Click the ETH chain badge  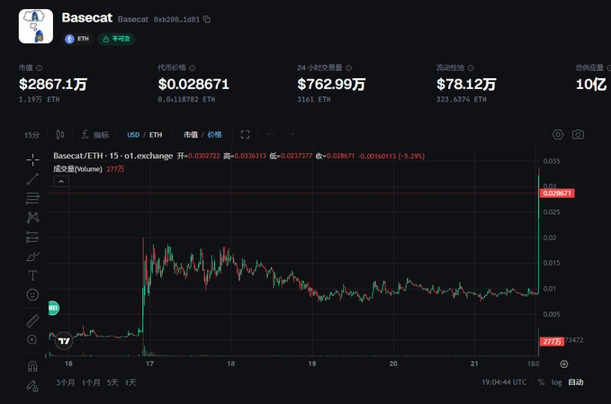coord(77,39)
